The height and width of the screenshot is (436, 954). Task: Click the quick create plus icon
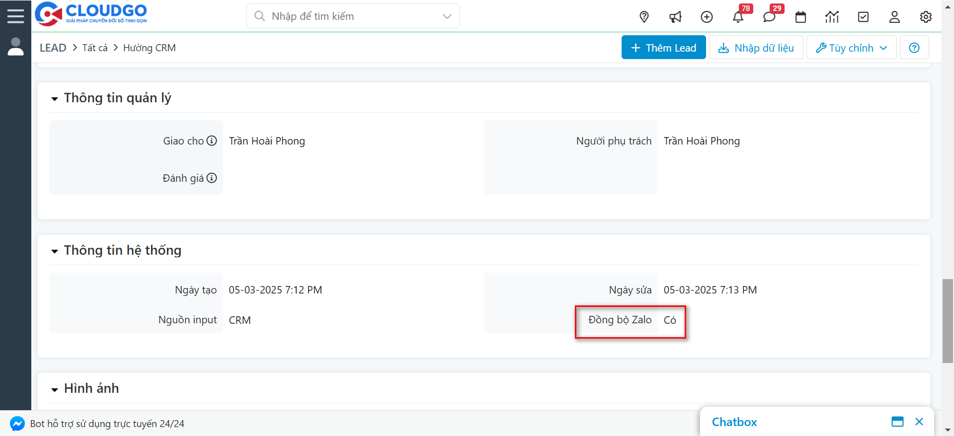[x=707, y=17]
